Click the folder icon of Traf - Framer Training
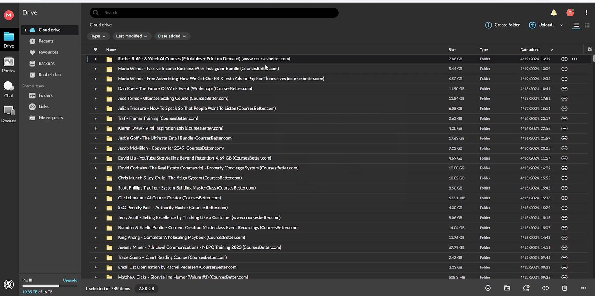Viewport: 595px width, 296px height. tap(109, 118)
